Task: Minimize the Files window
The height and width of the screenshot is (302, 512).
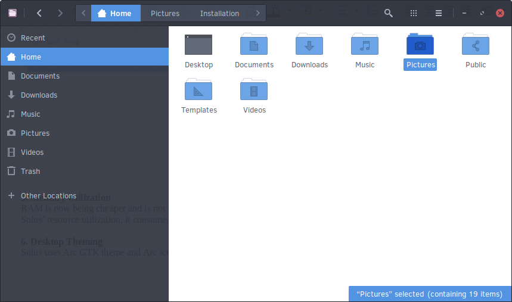Action: [x=464, y=13]
